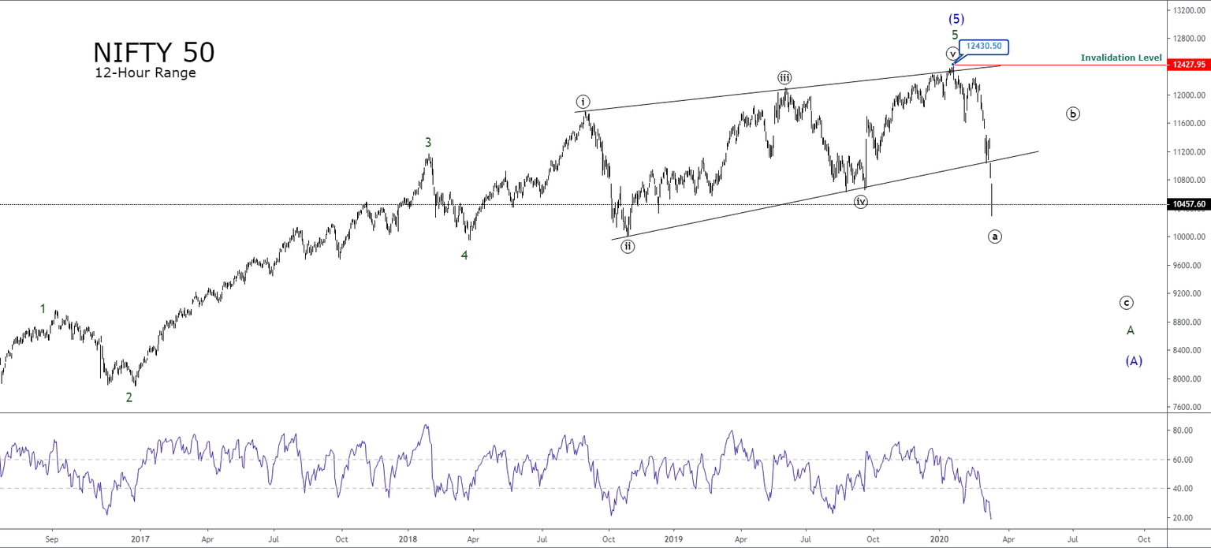Select the 20.00 RSI axis label
This screenshot has width=1211, height=548.
(x=1182, y=518)
